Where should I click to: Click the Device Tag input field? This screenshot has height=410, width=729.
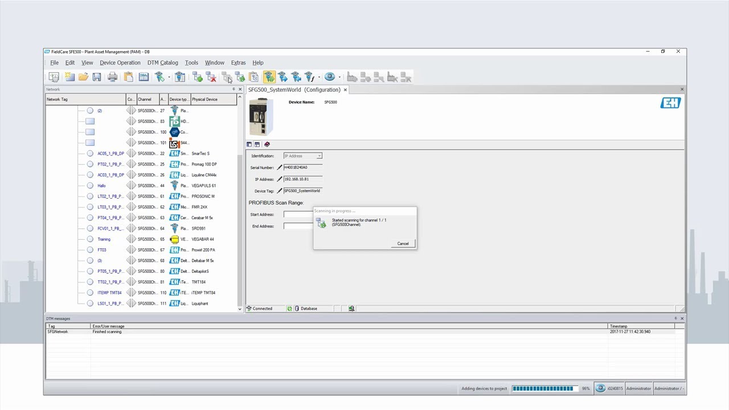(x=303, y=191)
